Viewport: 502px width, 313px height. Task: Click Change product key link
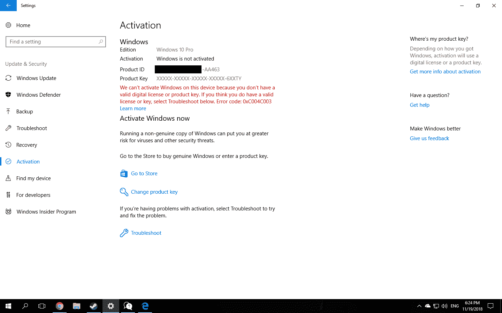(154, 192)
